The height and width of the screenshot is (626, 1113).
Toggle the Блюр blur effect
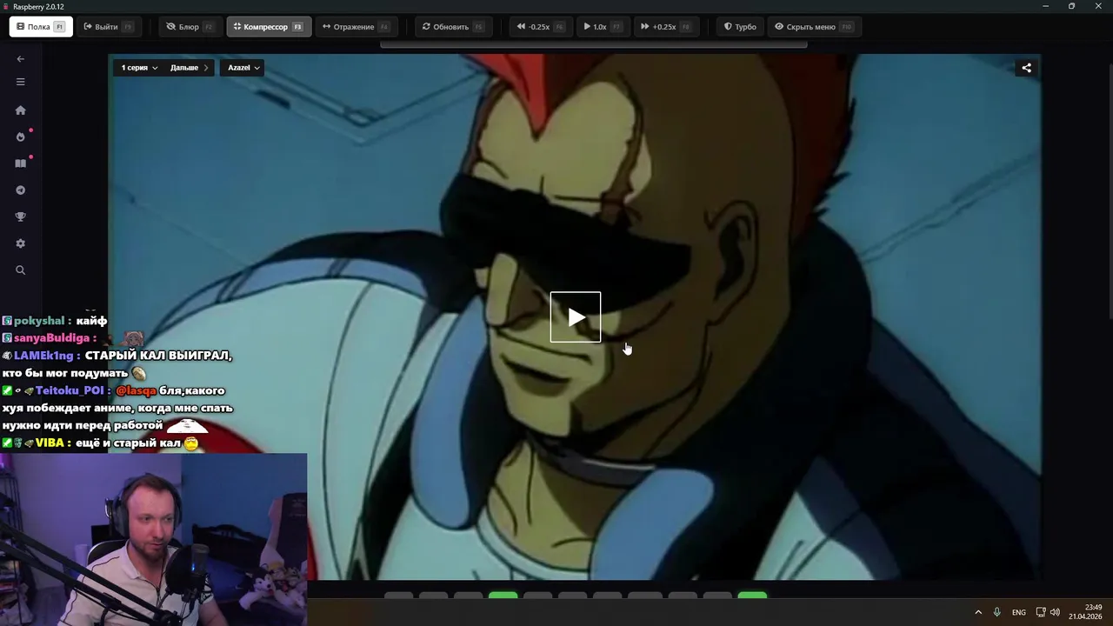click(x=190, y=27)
